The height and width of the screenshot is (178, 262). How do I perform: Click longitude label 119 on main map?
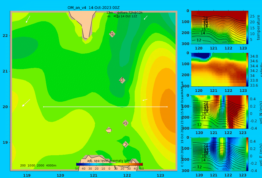27,175
